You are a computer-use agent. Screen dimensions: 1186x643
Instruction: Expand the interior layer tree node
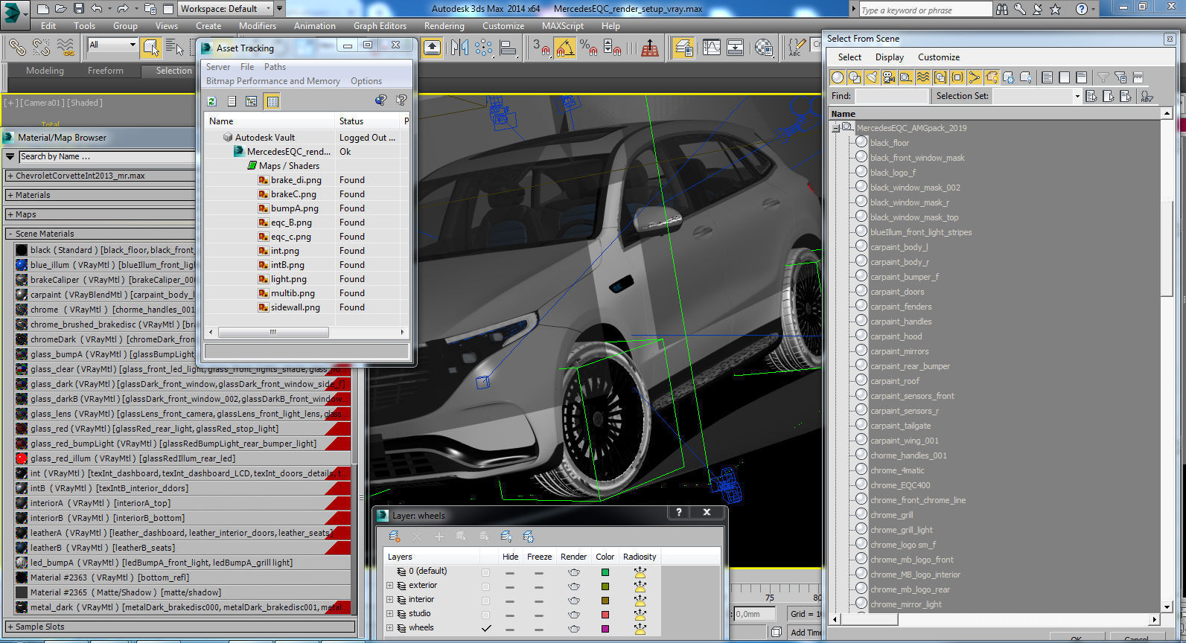click(389, 600)
